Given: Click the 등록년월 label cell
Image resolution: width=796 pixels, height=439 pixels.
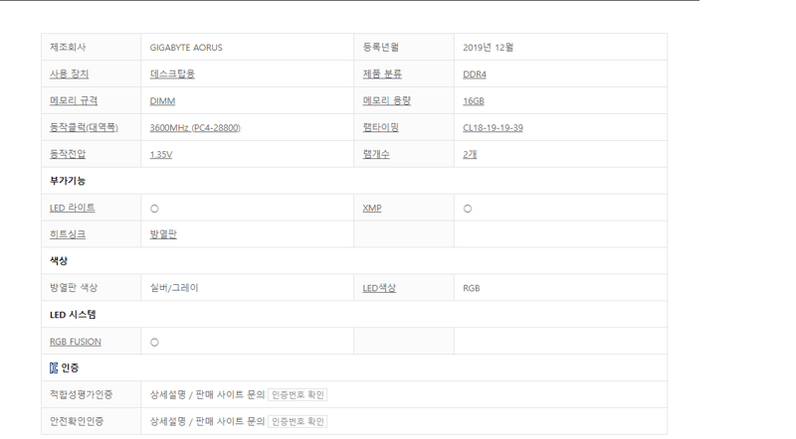Looking at the screenshot, I should 404,47.
